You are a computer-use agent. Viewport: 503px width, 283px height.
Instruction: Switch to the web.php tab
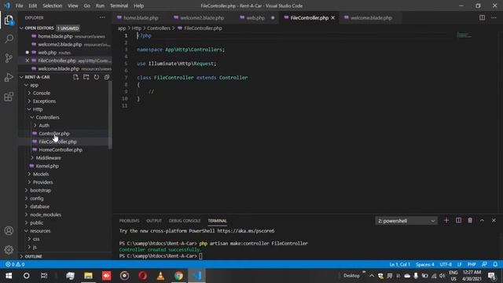[255, 17]
